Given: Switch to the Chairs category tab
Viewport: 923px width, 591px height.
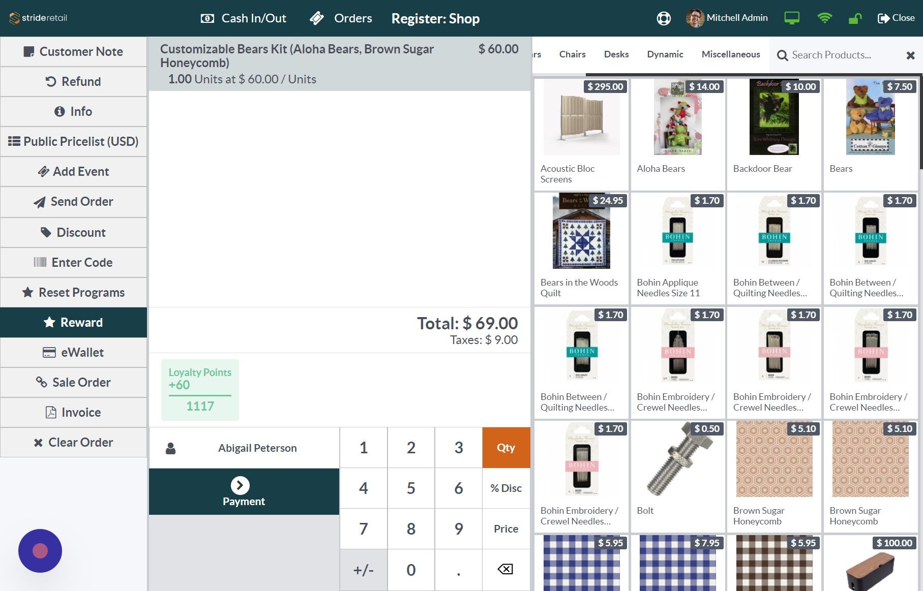Looking at the screenshot, I should tap(572, 54).
